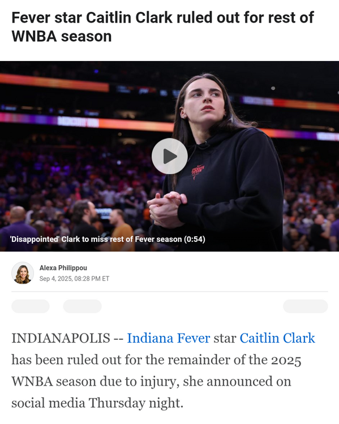
Task: Click the clasped hands in the video image
Action: (166, 209)
